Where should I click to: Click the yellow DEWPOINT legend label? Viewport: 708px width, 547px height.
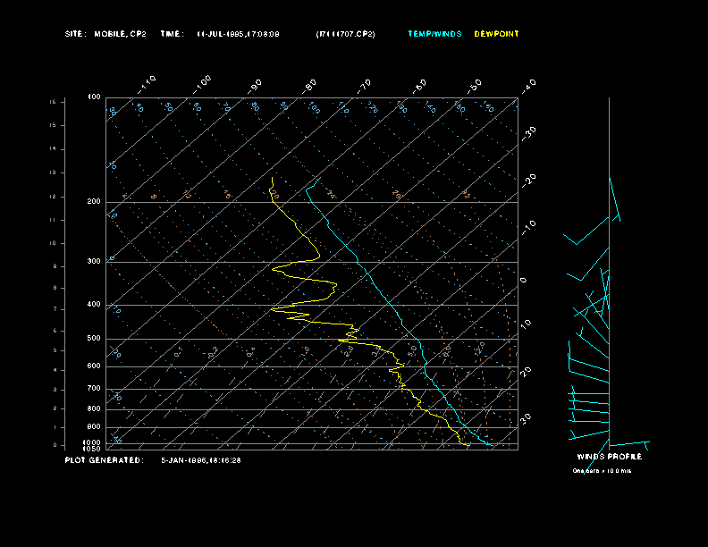pyautogui.click(x=496, y=34)
